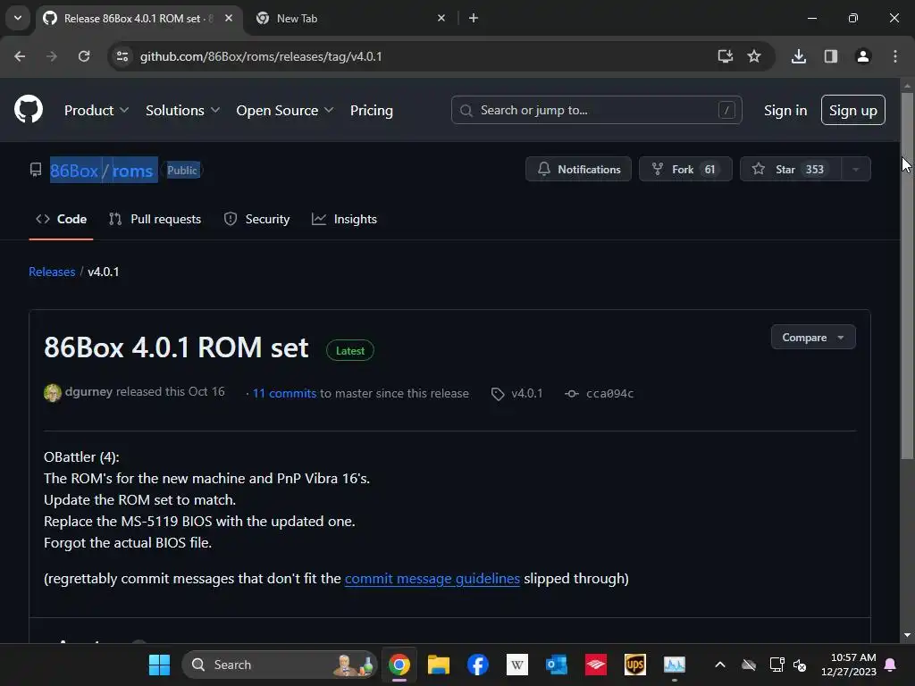Viewport: 915px width, 686px height.
Task: Open the Pricing page
Action: [371, 110]
